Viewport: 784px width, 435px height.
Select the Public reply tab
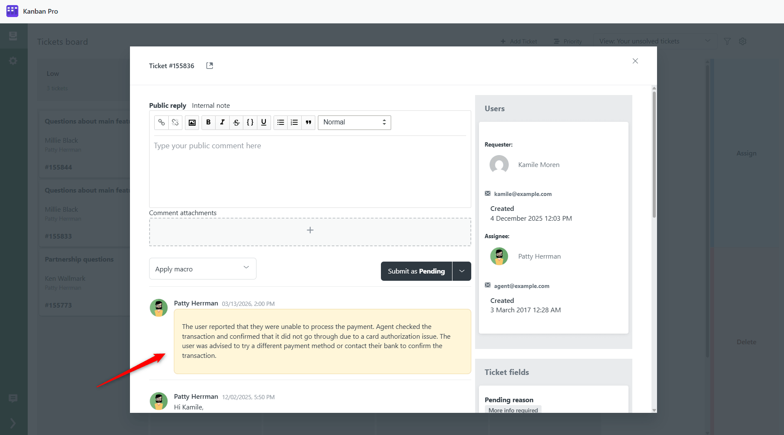(x=167, y=105)
